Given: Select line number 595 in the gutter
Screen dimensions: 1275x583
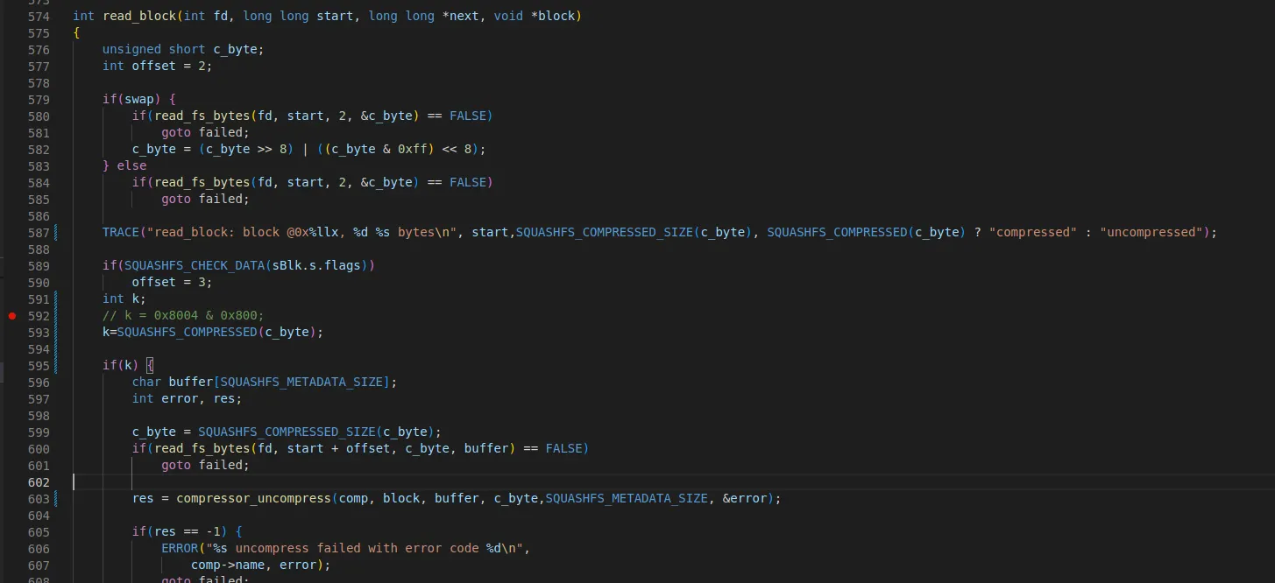Looking at the screenshot, I should [39, 365].
